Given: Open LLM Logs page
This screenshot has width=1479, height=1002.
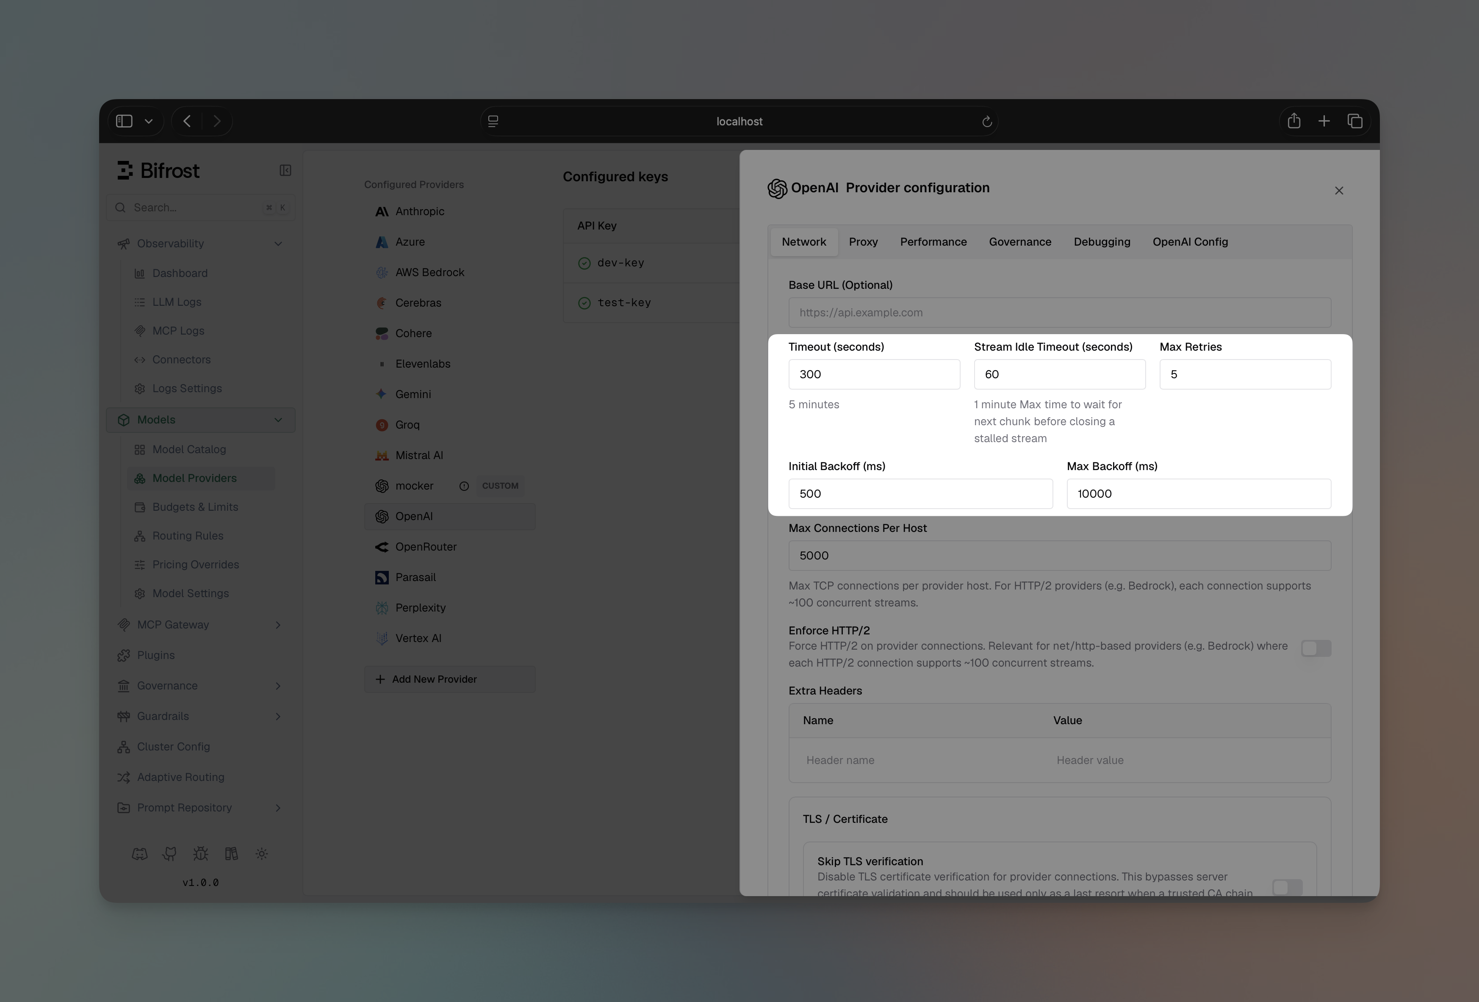Looking at the screenshot, I should click(200, 302).
